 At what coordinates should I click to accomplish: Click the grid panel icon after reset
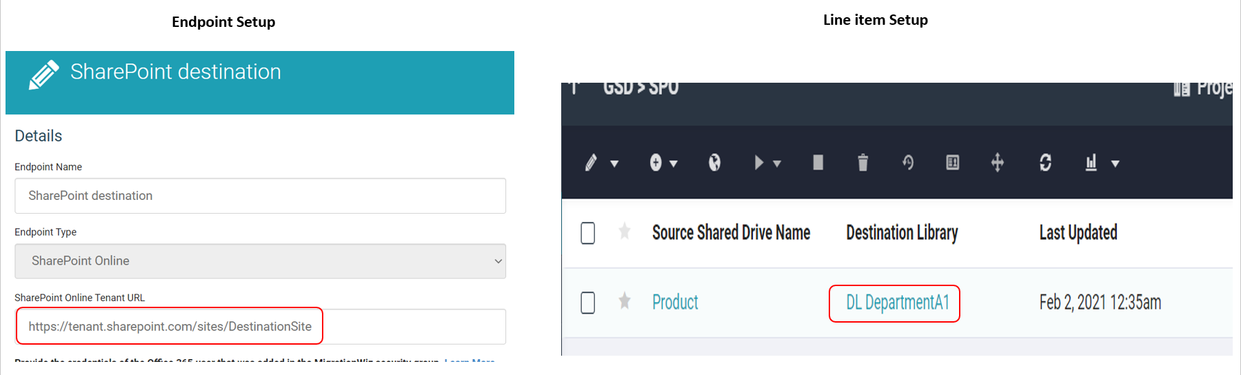(x=953, y=163)
